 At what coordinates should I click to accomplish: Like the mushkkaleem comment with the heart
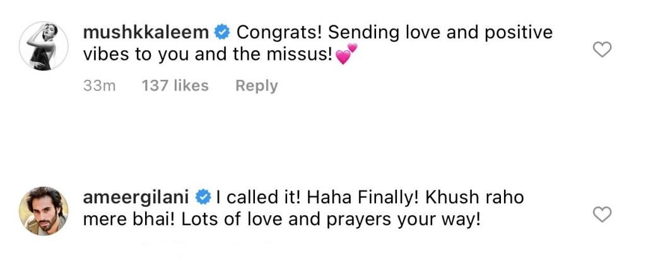tap(603, 49)
